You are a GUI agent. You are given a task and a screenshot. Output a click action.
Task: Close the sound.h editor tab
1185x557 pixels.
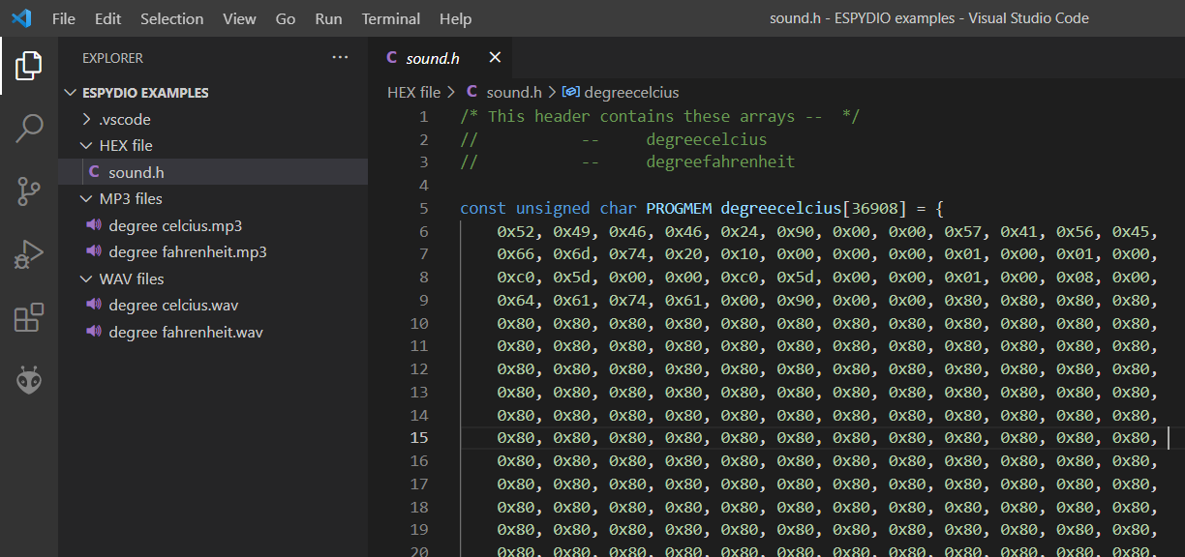[x=495, y=58]
